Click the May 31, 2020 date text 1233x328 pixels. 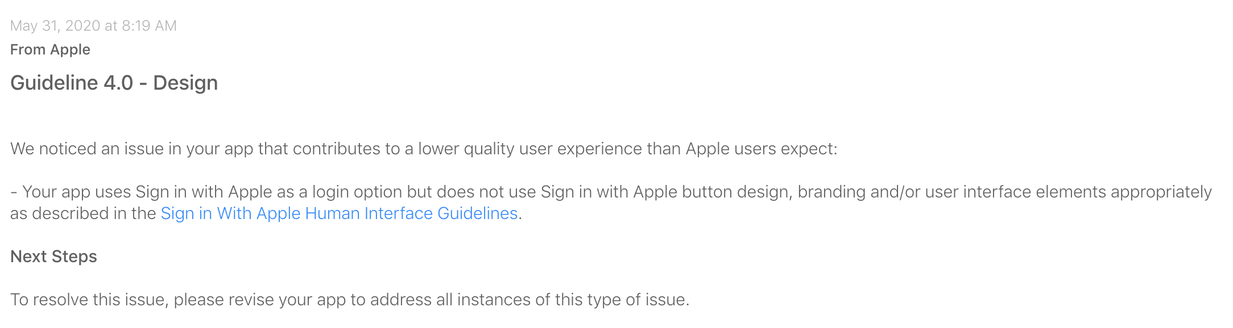click(55, 26)
